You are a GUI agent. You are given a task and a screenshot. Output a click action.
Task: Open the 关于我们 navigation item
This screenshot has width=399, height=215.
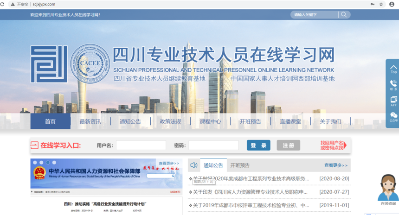pyautogui.click(x=330, y=121)
